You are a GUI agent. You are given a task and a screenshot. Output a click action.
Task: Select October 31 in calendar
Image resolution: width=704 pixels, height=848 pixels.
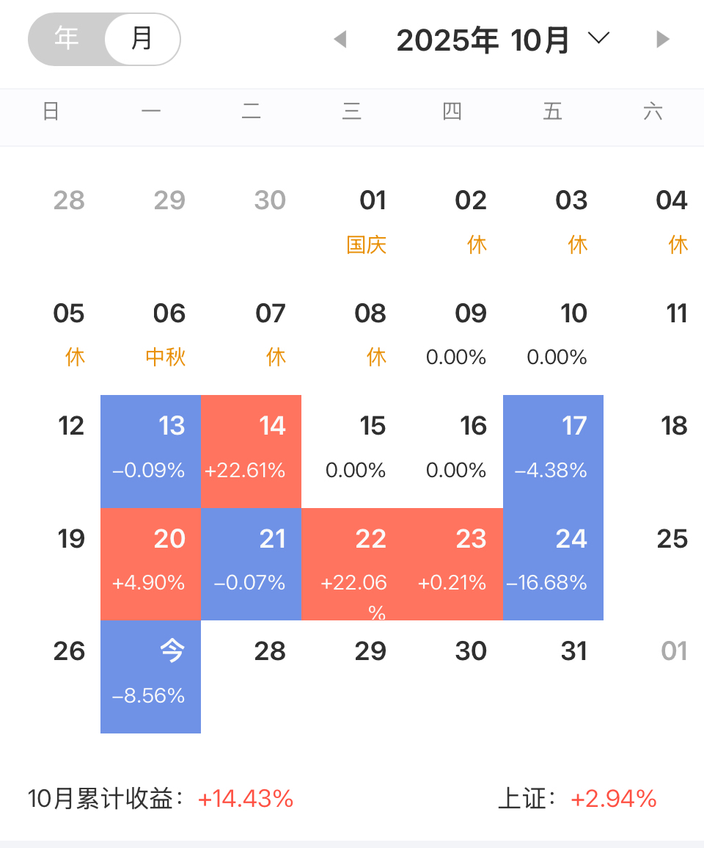pos(573,652)
